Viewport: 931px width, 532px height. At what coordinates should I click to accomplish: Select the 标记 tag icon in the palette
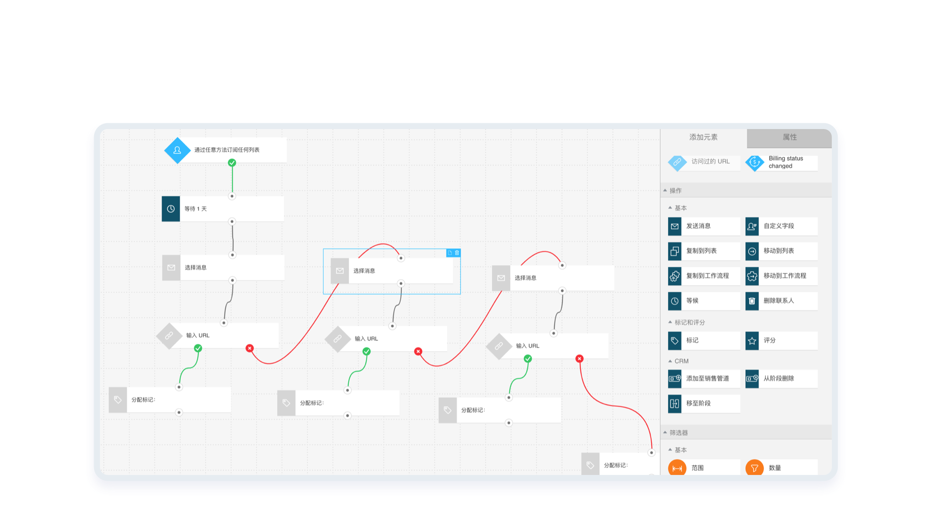coord(675,341)
